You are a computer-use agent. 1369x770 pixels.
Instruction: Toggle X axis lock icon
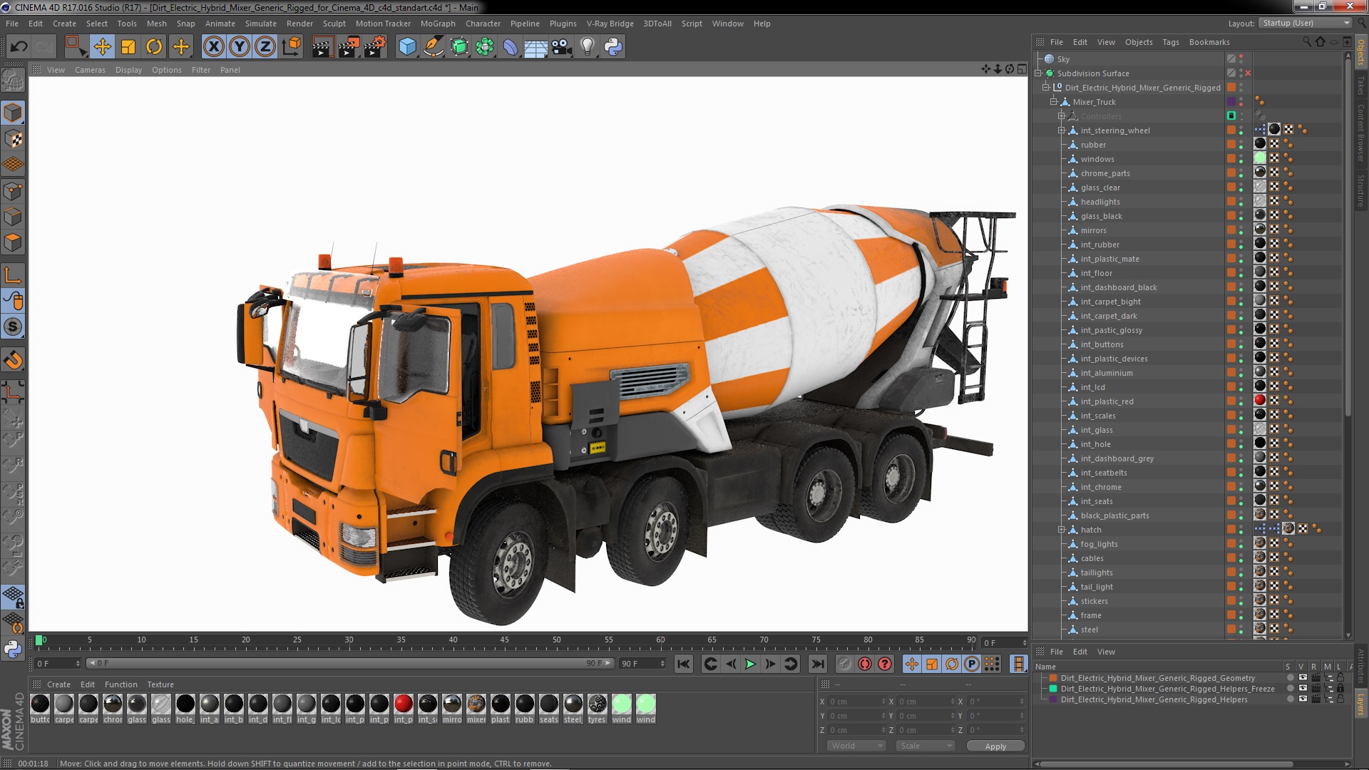[213, 47]
